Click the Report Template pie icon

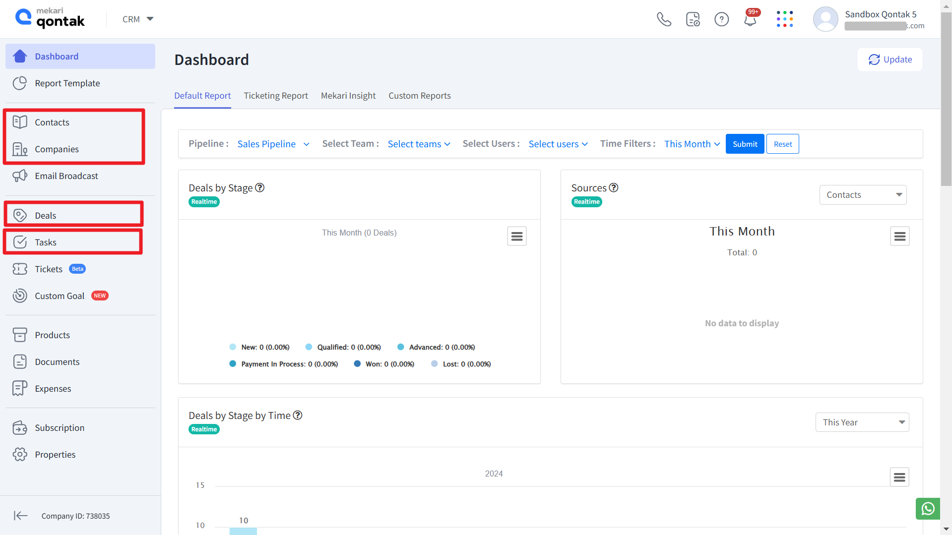click(x=20, y=83)
